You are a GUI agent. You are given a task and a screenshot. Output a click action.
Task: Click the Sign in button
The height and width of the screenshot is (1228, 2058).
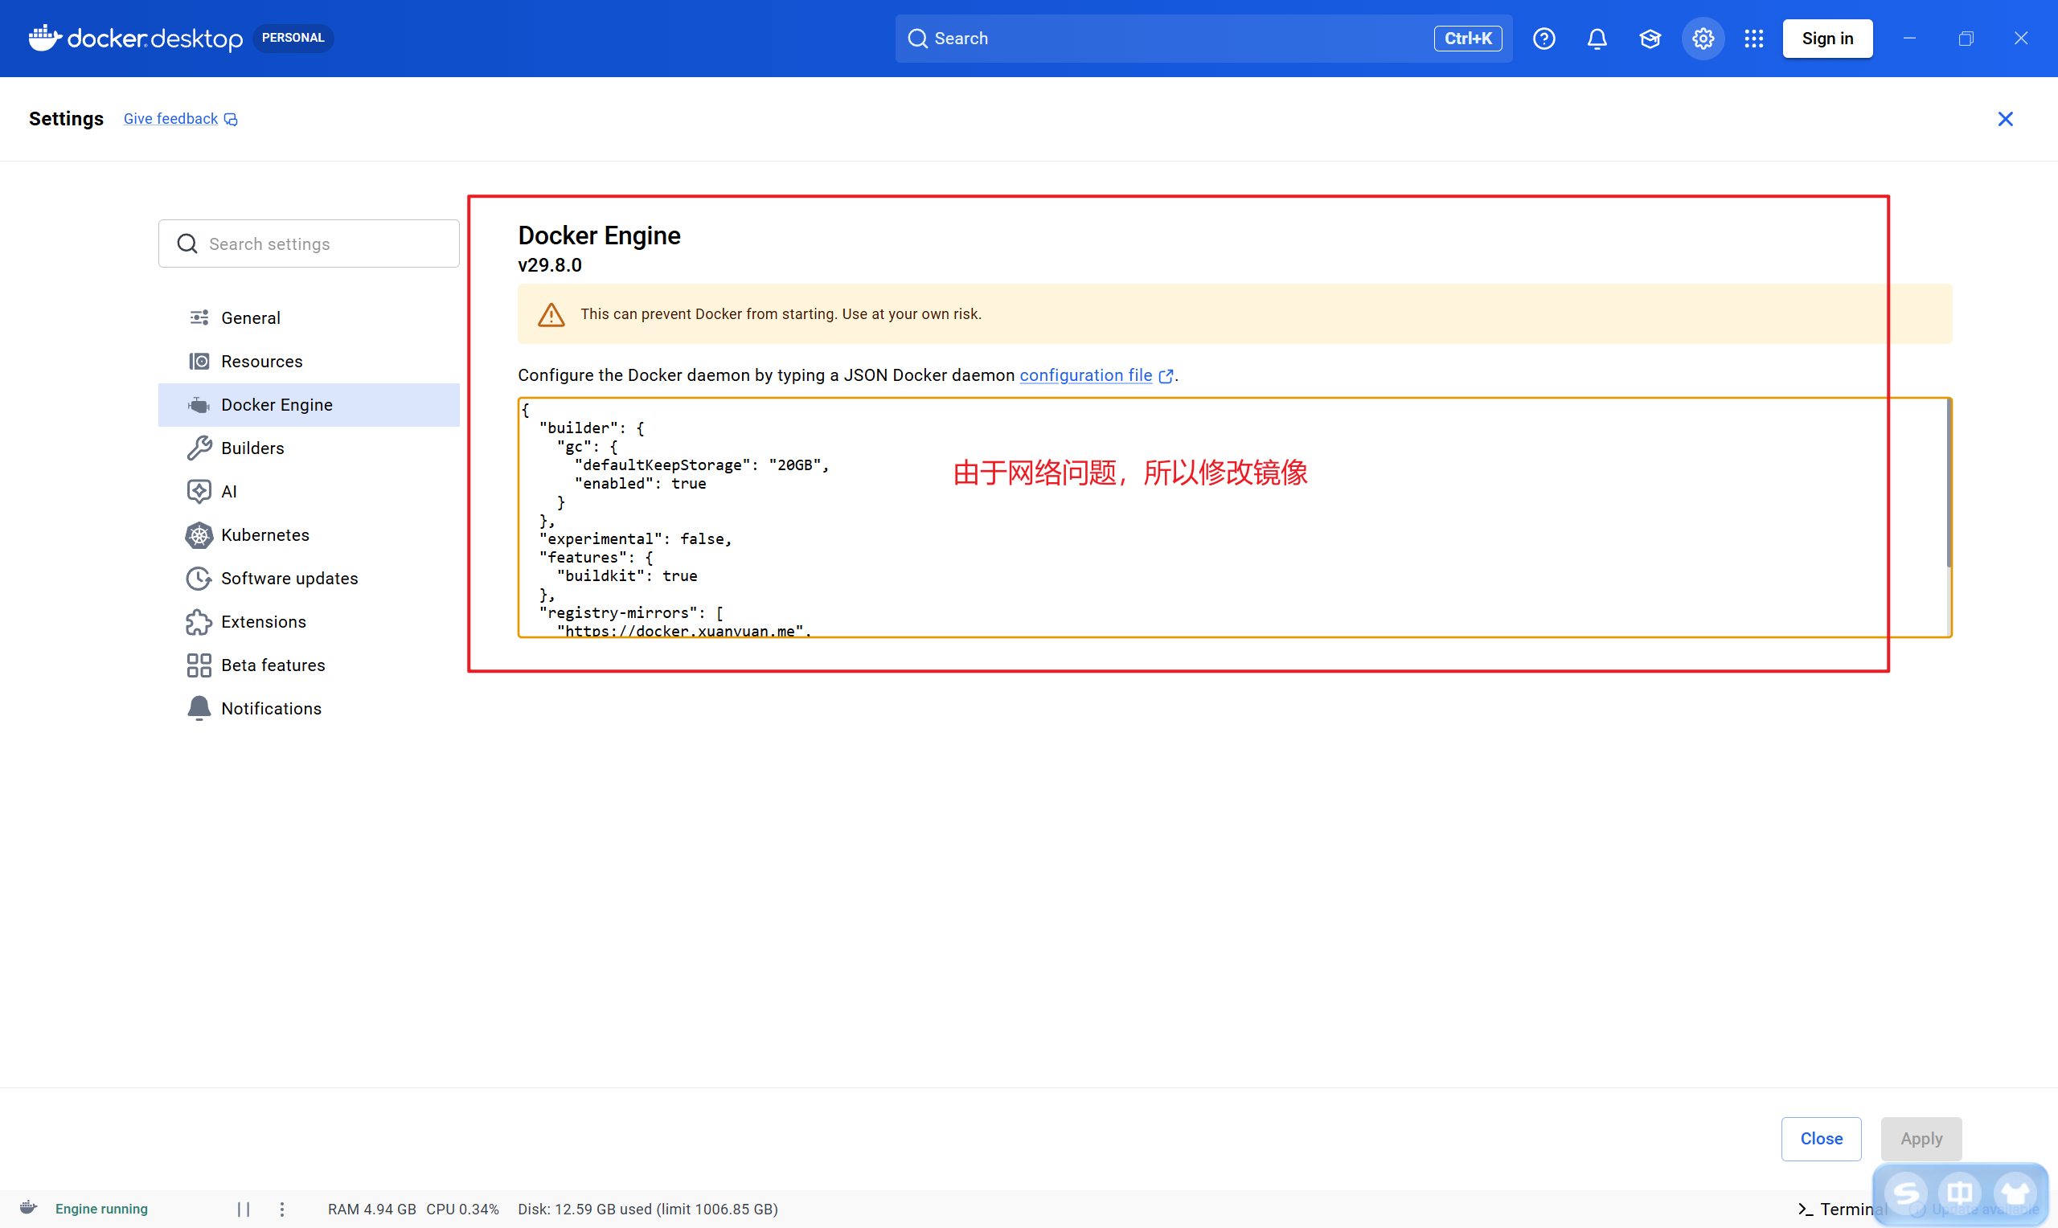coord(1827,38)
